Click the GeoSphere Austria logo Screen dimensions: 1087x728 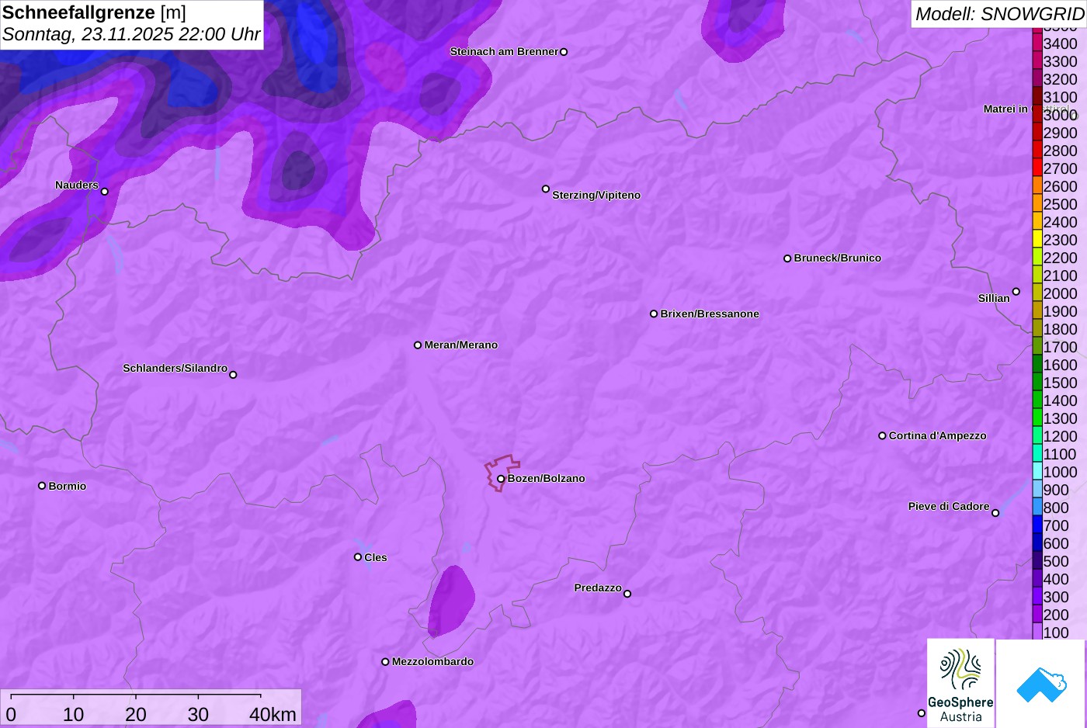(x=960, y=684)
